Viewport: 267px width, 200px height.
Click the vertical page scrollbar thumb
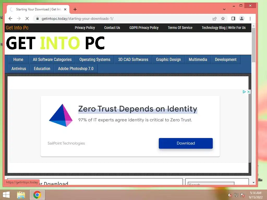click(253, 45)
